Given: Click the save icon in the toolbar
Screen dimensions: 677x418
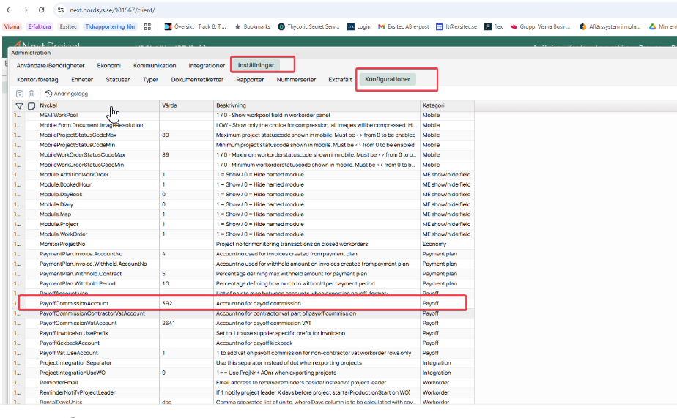Looking at the screenshot, I should 20,94.
